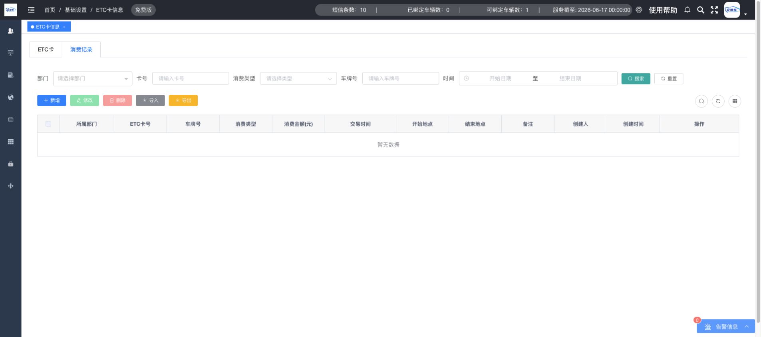Open the table grid sidebar icon
The width and height of the screenshot is (761, 337).
[x=11, y=142]
